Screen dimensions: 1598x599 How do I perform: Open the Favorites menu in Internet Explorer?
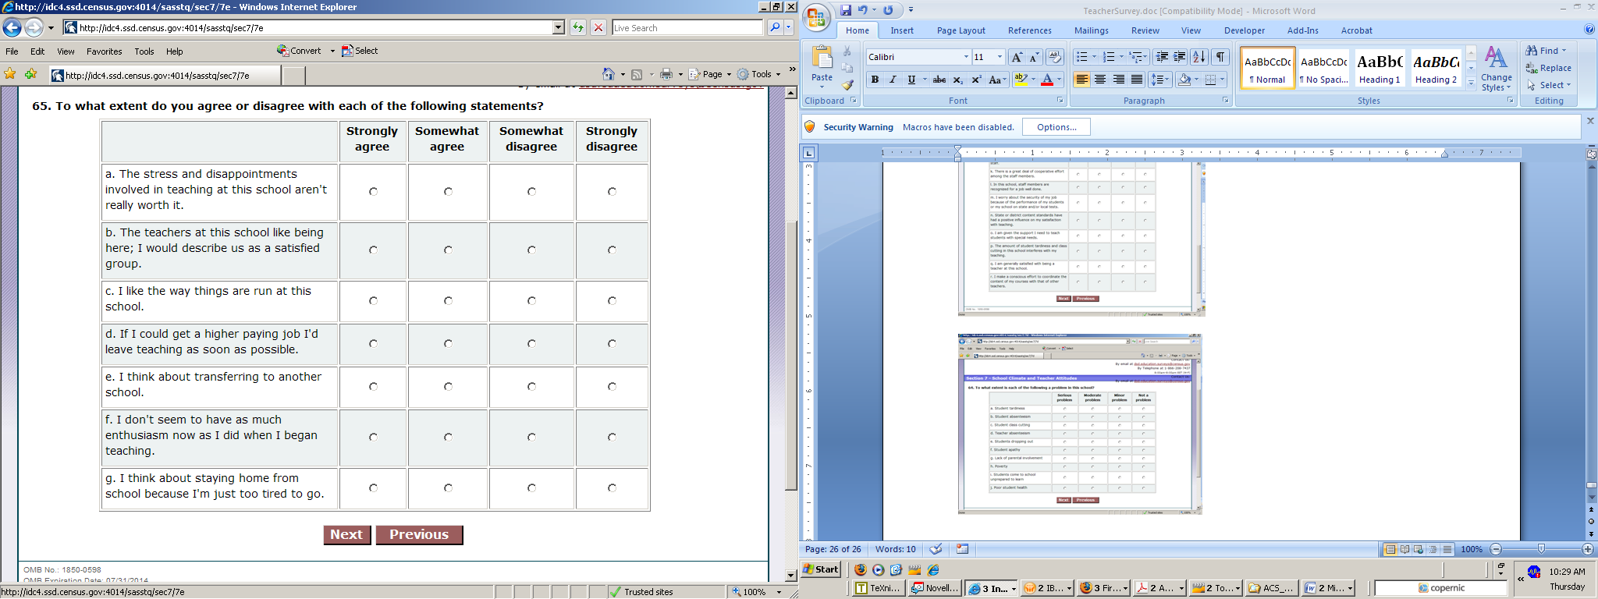[104, 51]
